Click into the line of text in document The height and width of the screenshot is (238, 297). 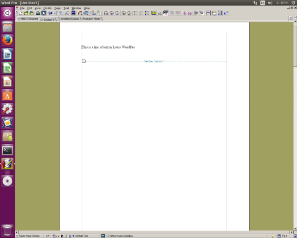[x=108, y=47]
